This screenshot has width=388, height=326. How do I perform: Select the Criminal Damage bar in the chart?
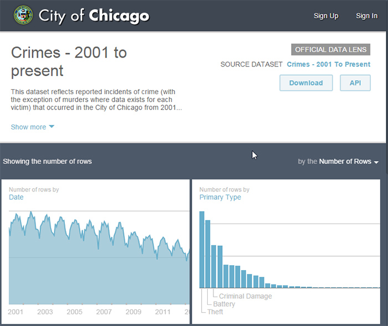[x=214, y=266]
